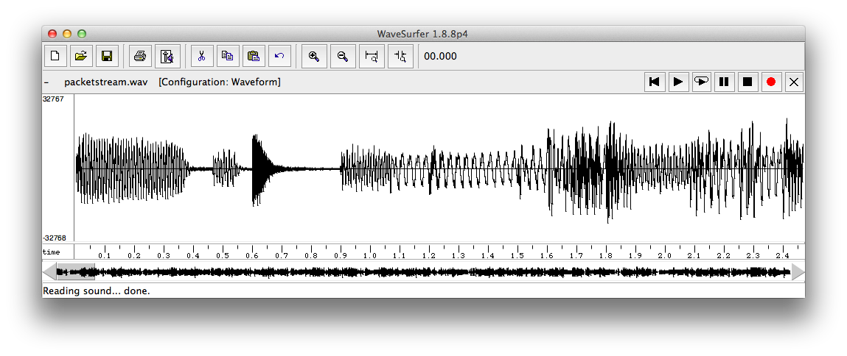Click the 2.0 mark on the time axis
Image resolution: width=847 pixels, height=356 pixels.
(664, 256)
